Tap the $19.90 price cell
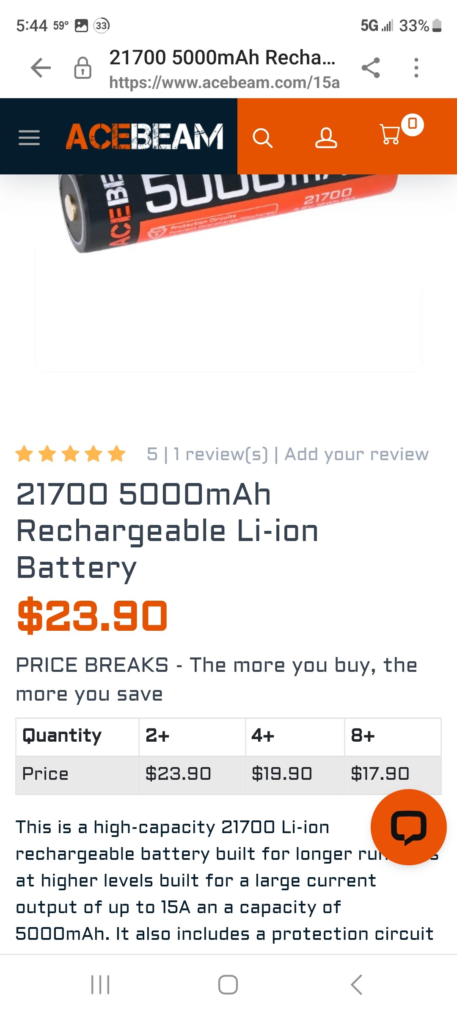Viewport: 457px width, 1016px height. [282, 774]
